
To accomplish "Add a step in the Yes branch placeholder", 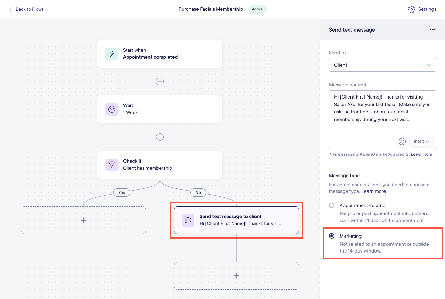I will [x=83, y=220].
